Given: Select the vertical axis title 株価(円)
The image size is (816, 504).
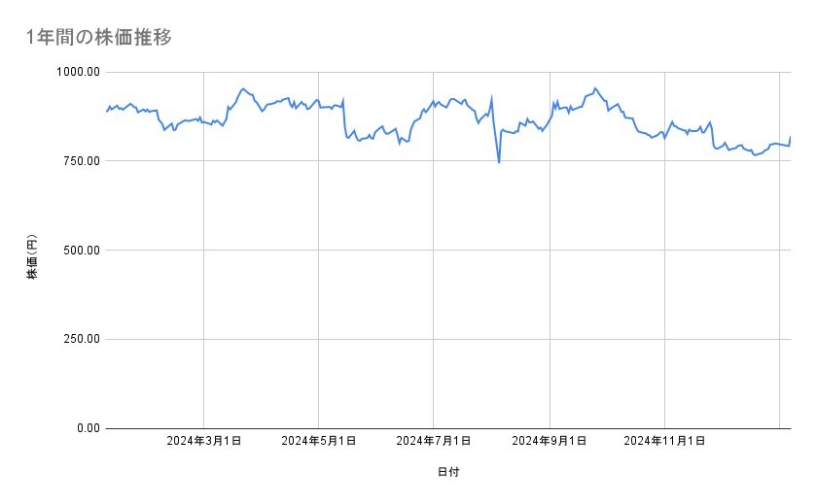Looking at the screenshot, I should point(32,256).
